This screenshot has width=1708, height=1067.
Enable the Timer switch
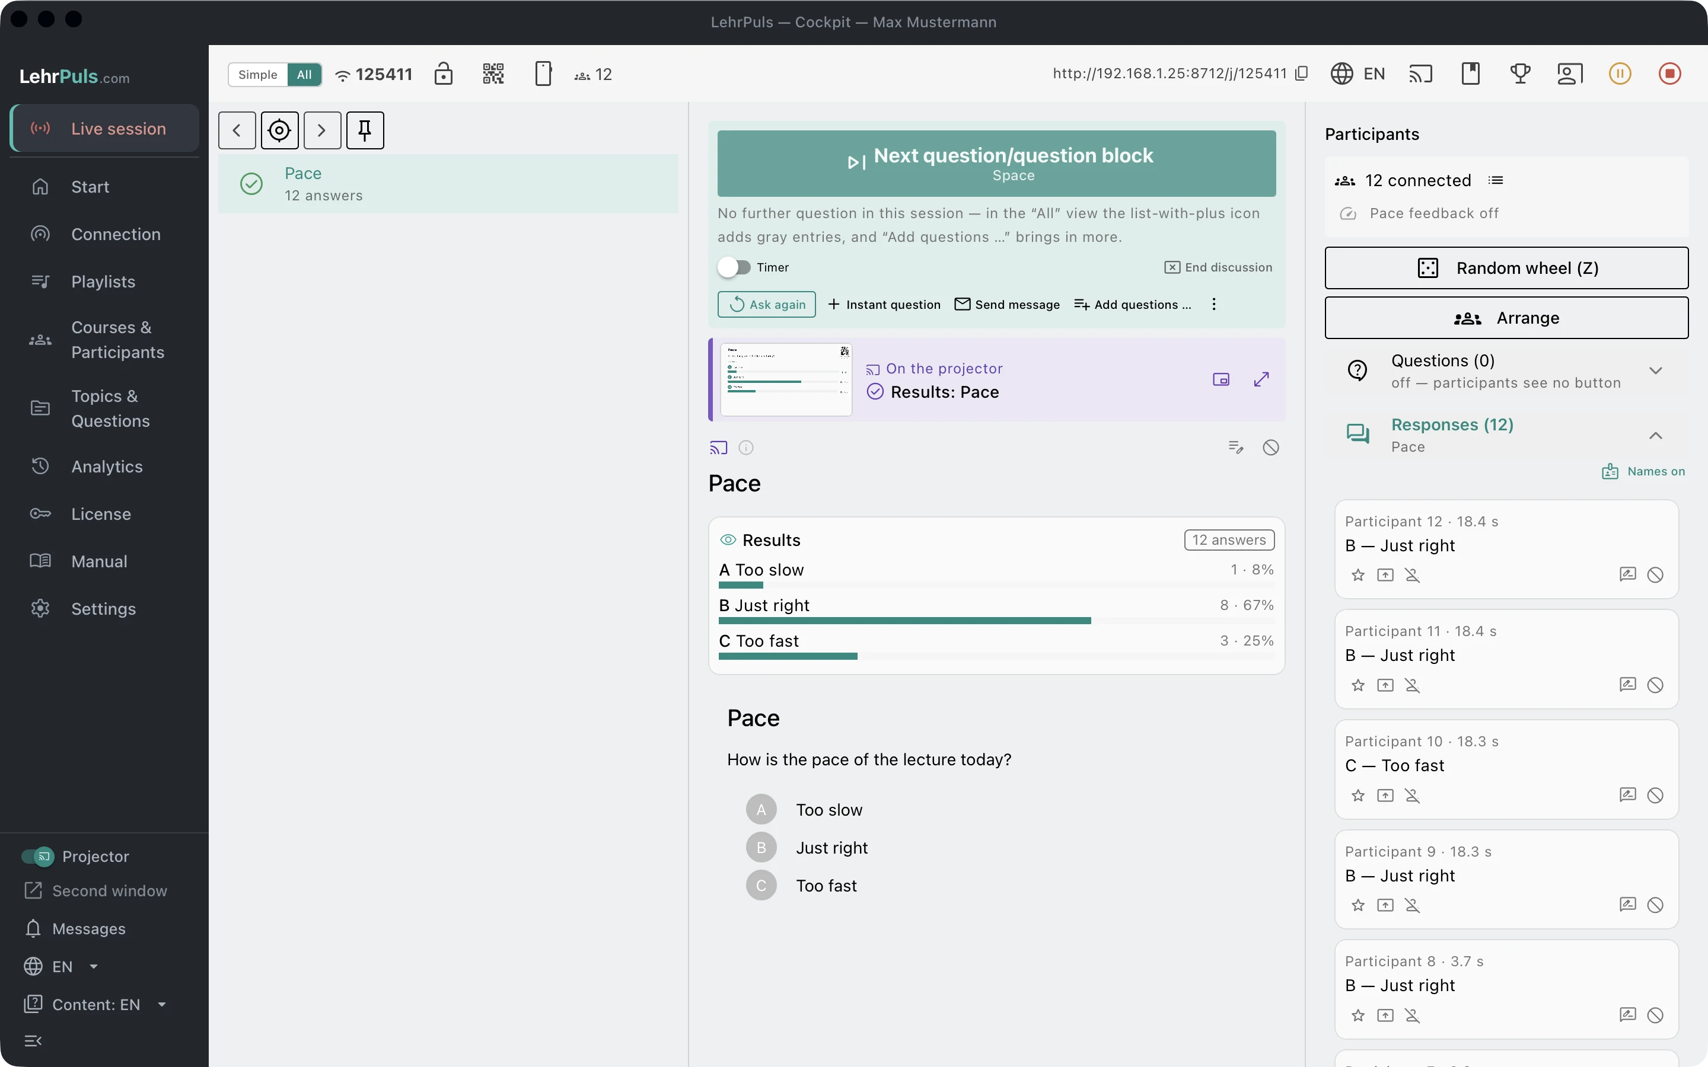click(734, 267)
